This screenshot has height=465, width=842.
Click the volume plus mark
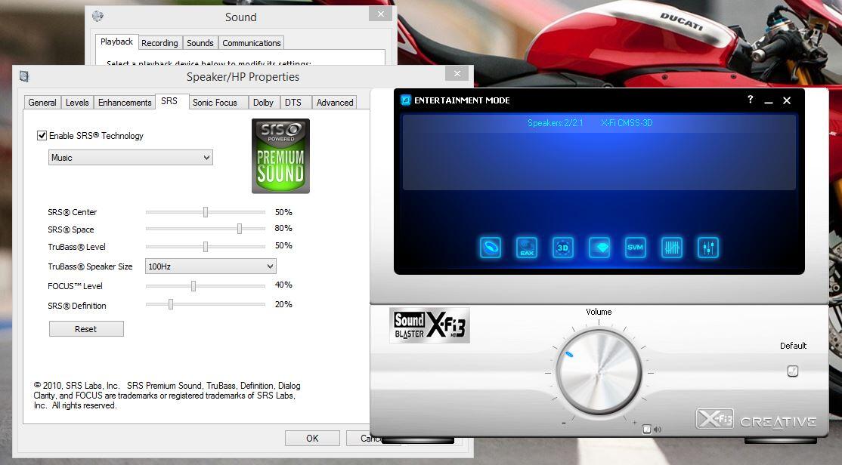tap(635, 423)
